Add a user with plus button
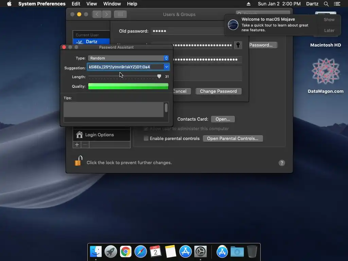This screenshot has width=348, height=261. (77, 145)
